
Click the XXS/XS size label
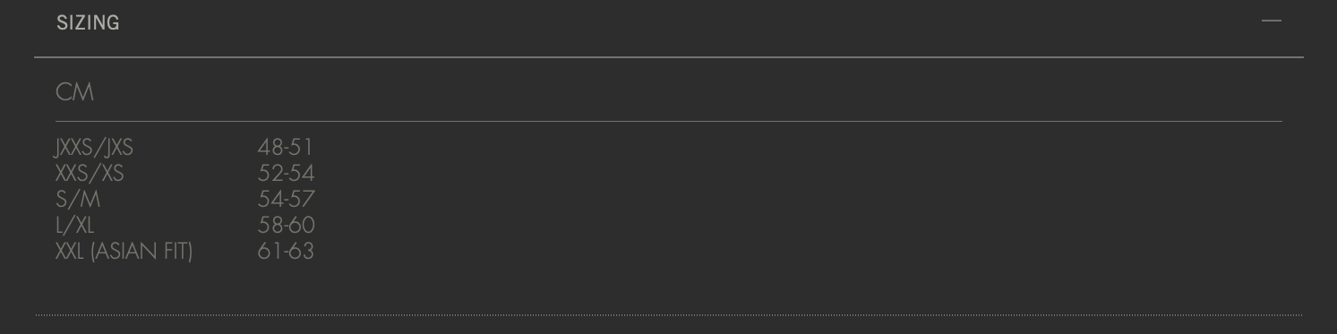[x=90, y=173]
